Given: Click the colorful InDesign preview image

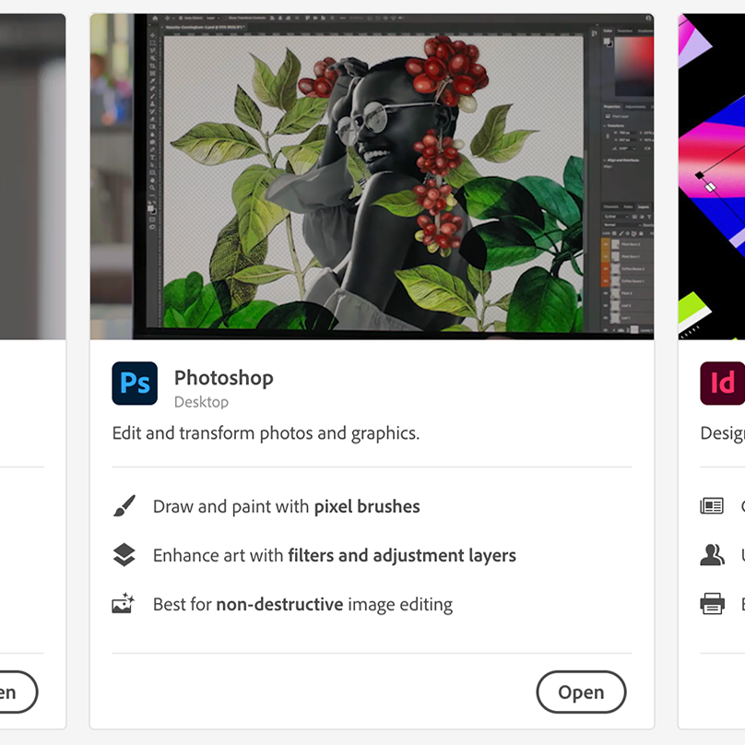Looking at the screenshot, I should [x=711, y=176].
